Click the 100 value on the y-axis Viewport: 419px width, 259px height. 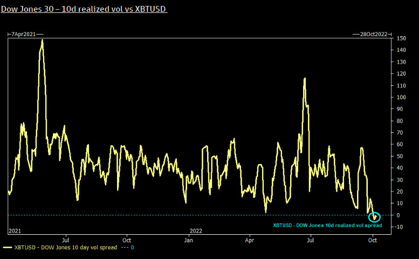(x=401, y=97)
